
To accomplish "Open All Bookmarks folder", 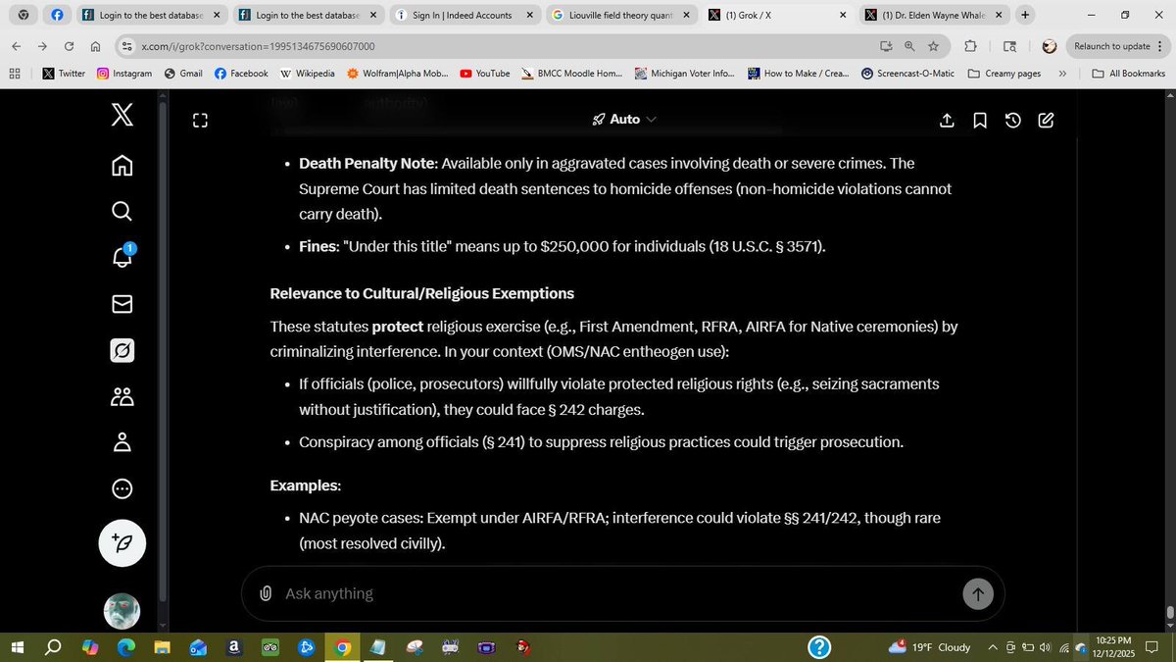I will click(x=1127, y=74).
